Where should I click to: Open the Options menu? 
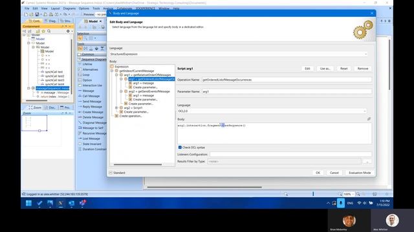84,8
